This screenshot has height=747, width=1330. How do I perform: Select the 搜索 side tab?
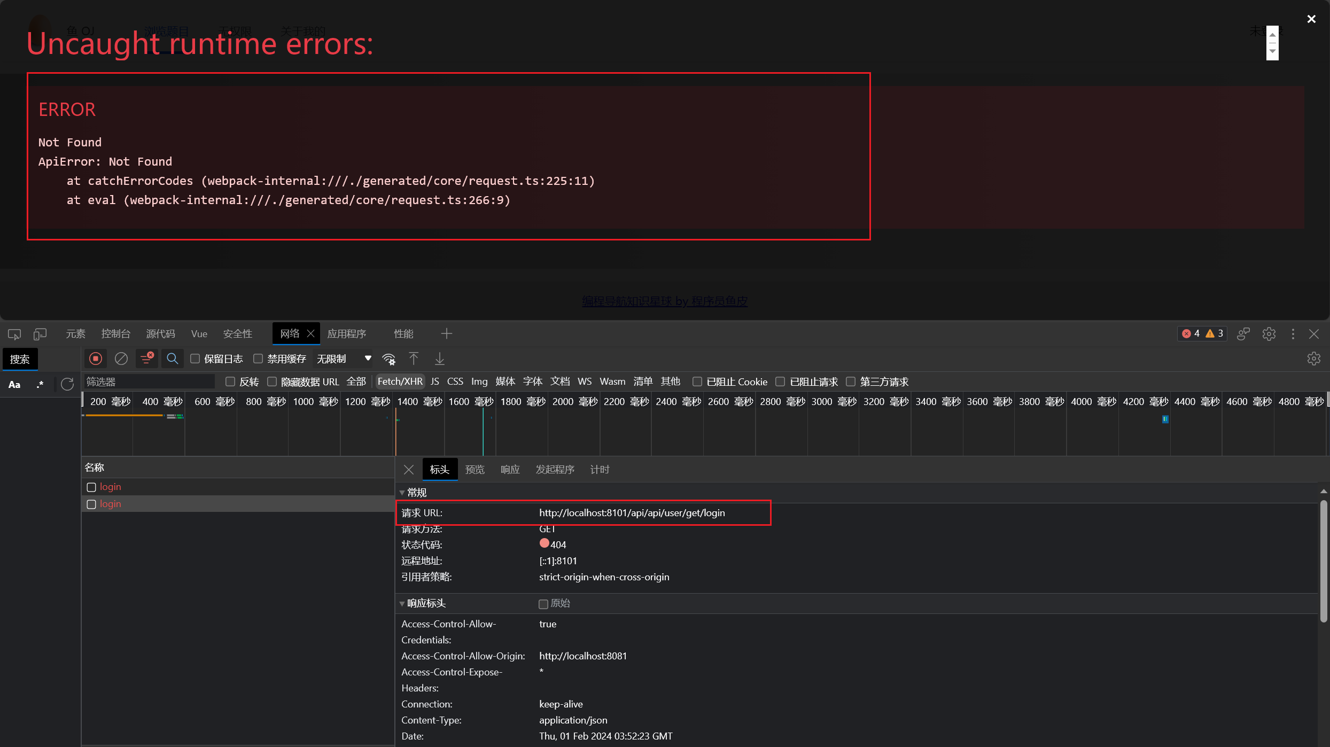(20, 360)
